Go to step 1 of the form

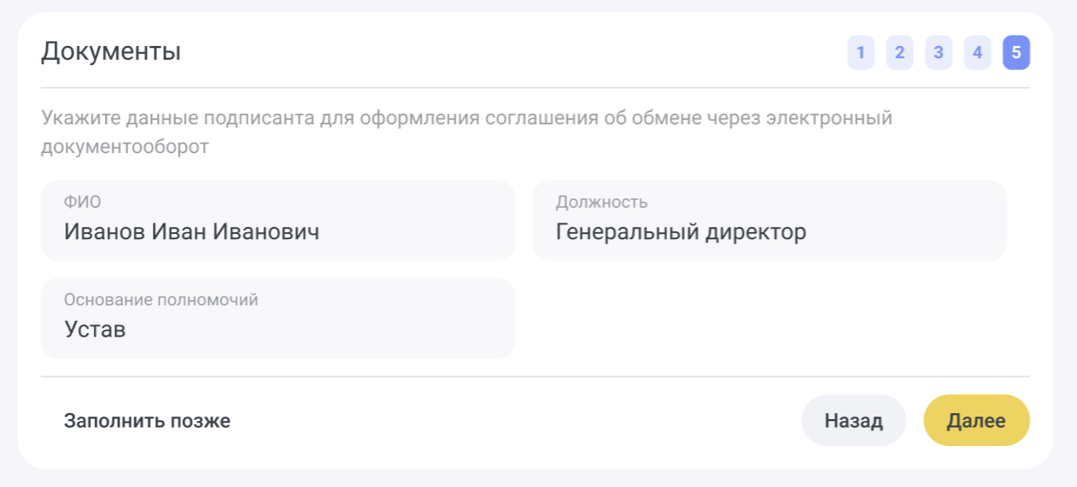pos(860,53)
